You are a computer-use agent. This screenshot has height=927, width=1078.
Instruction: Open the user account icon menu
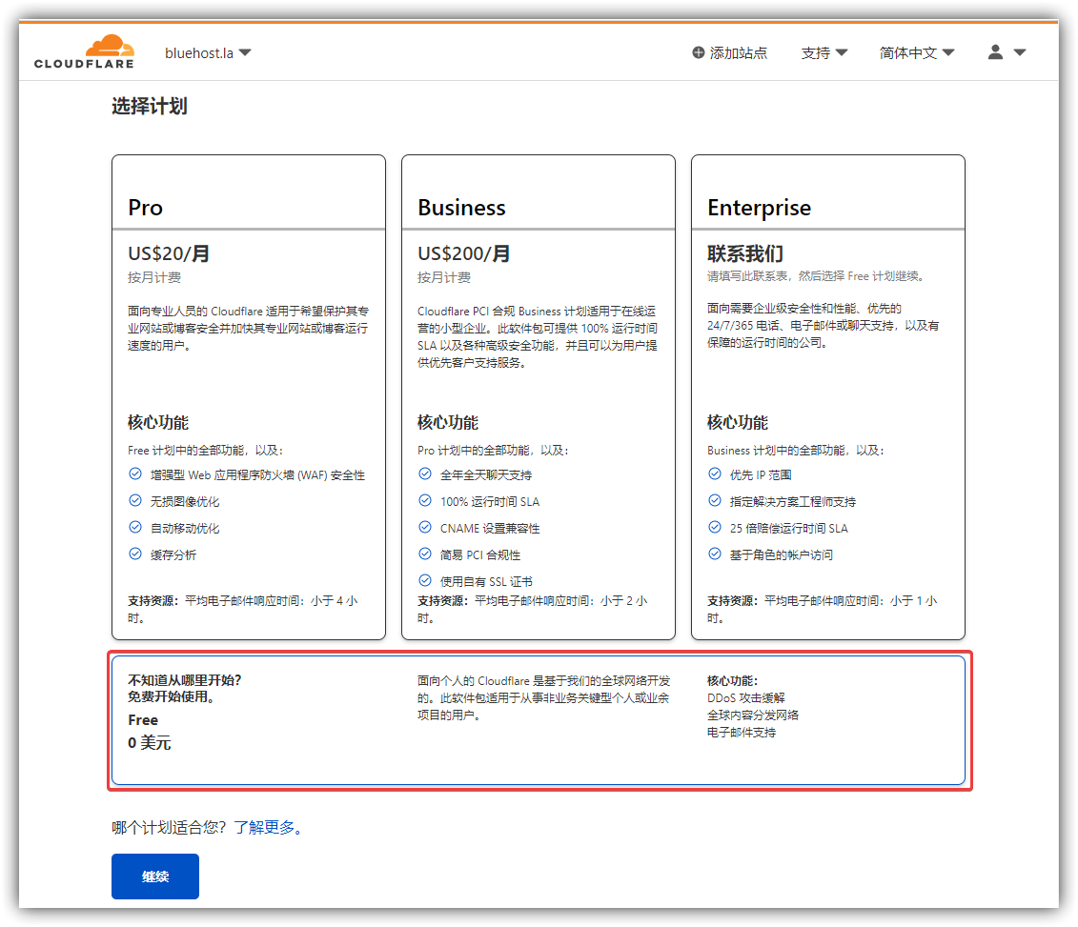[x=995, y=52]
